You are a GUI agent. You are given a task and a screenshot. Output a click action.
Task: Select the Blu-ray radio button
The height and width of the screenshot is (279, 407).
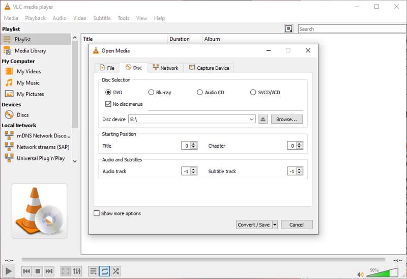tap(151, 92)
